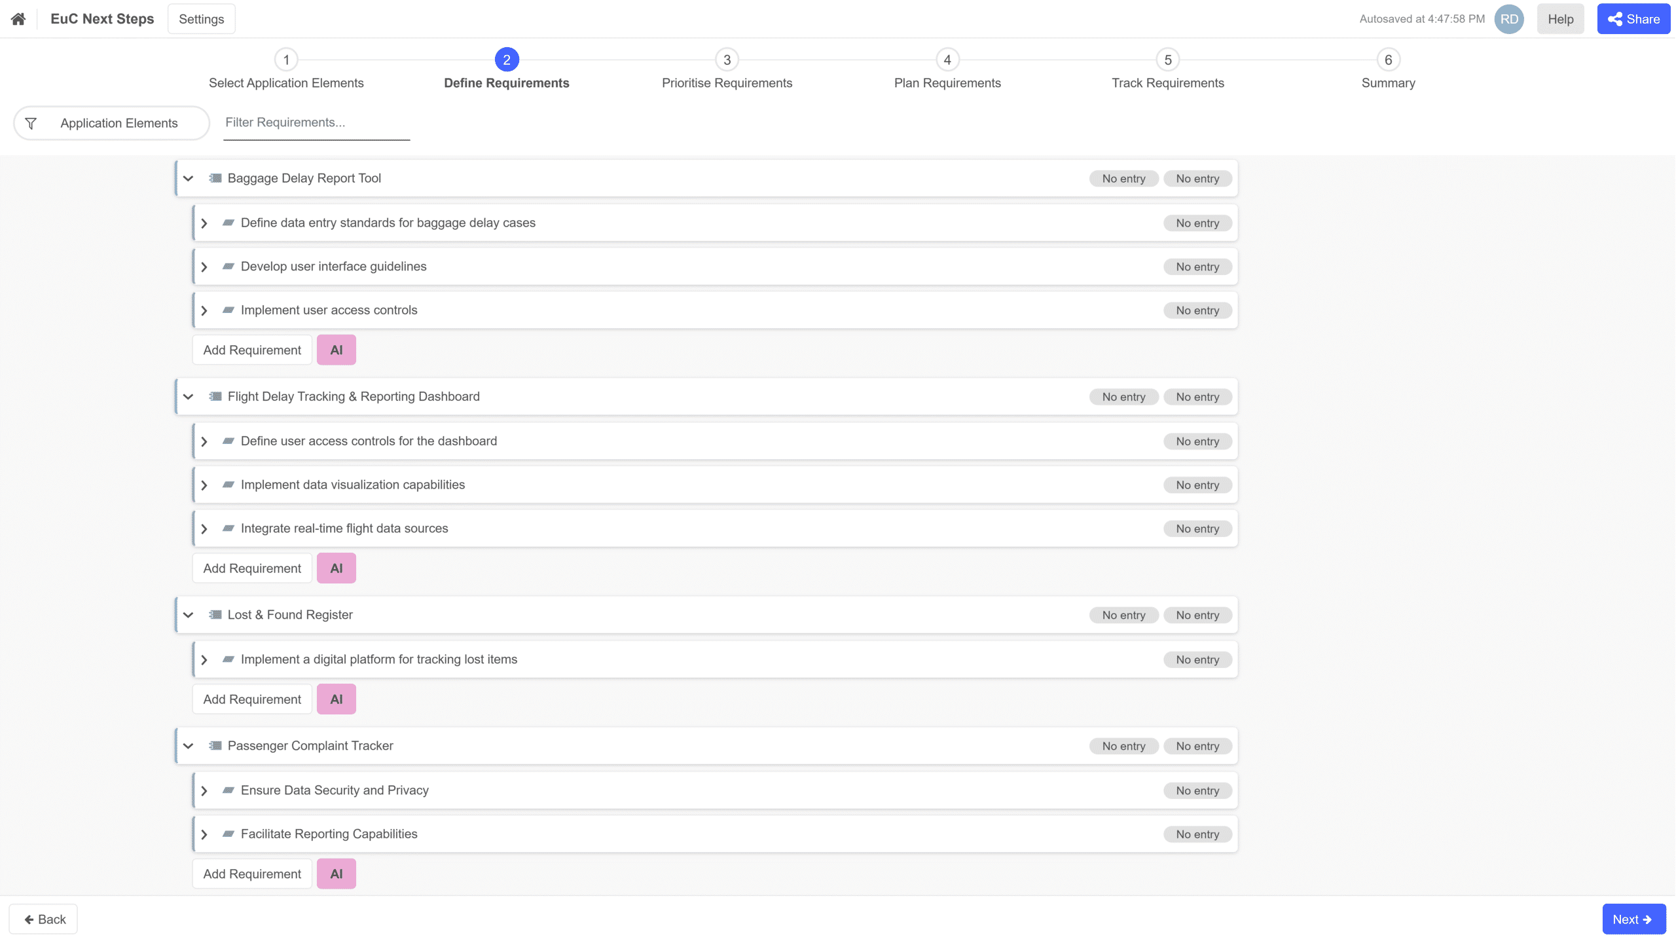The height and width of the screenshot is (943, 1676).
Task: Click the Lost & Found Register application icon
Action: click(x=215, y=615)
